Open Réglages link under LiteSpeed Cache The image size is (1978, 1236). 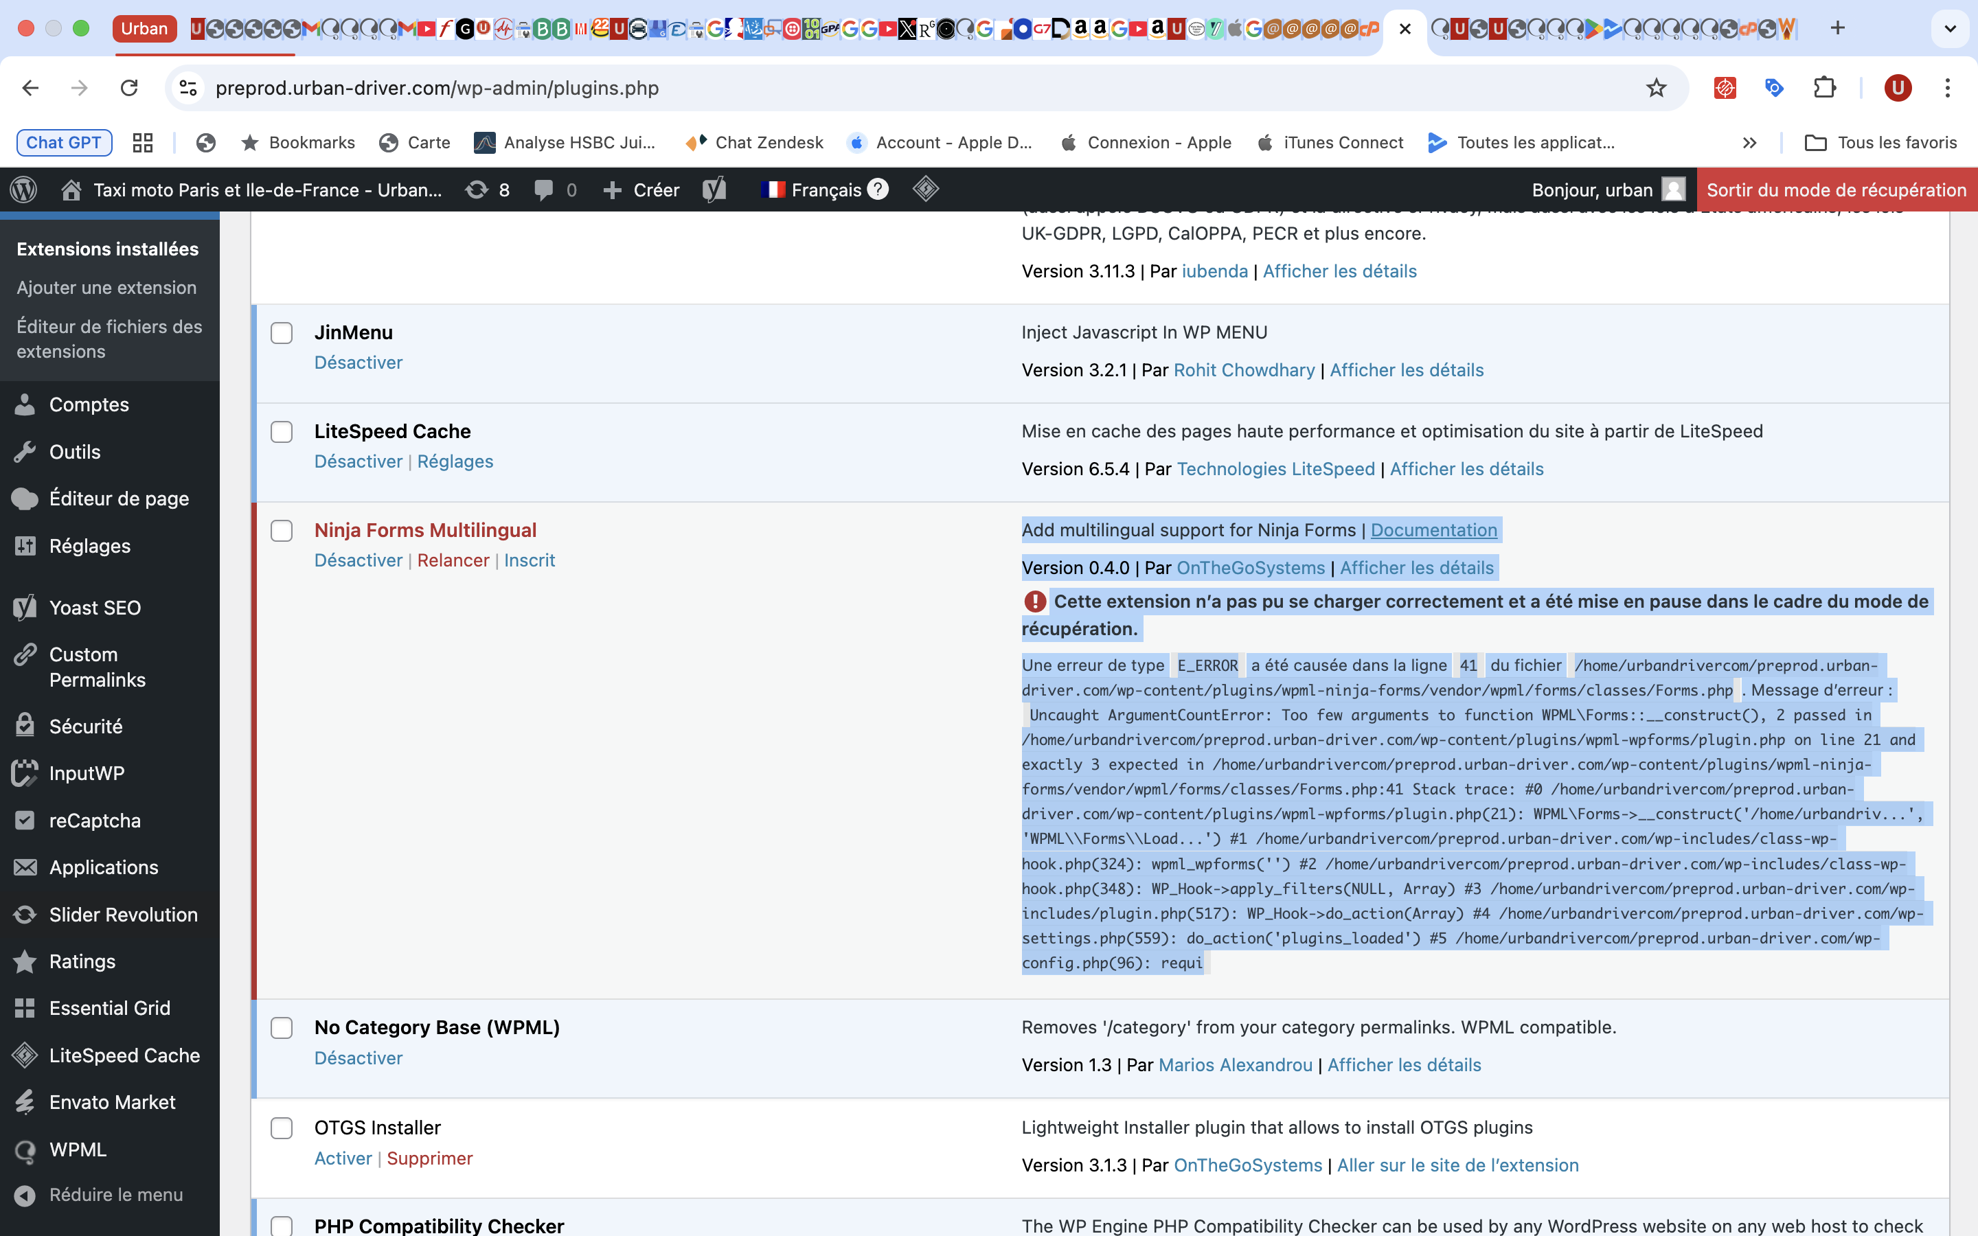[455, 461]
